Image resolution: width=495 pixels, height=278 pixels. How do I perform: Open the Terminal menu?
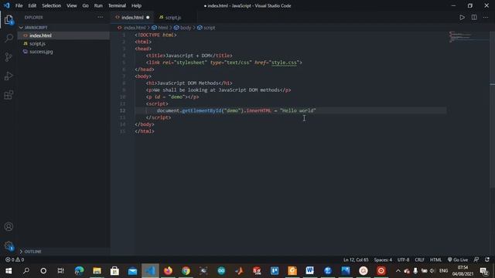click(117, 5)
